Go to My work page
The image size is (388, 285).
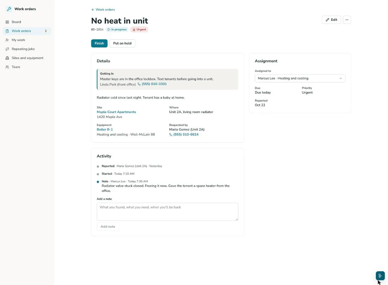pyautogui.click(x=27, y=40)
